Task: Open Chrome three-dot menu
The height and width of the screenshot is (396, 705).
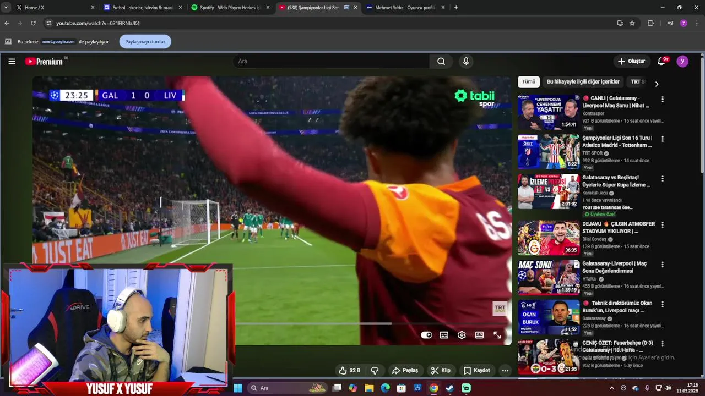Action: tap(697, 23)
